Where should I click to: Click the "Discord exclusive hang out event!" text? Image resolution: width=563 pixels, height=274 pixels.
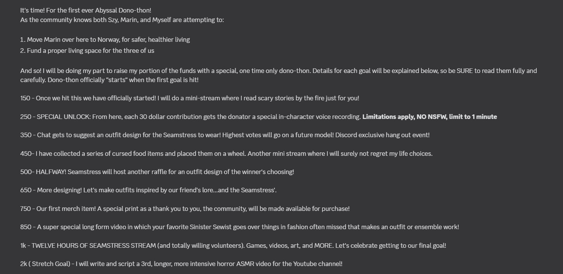(383, 135)
